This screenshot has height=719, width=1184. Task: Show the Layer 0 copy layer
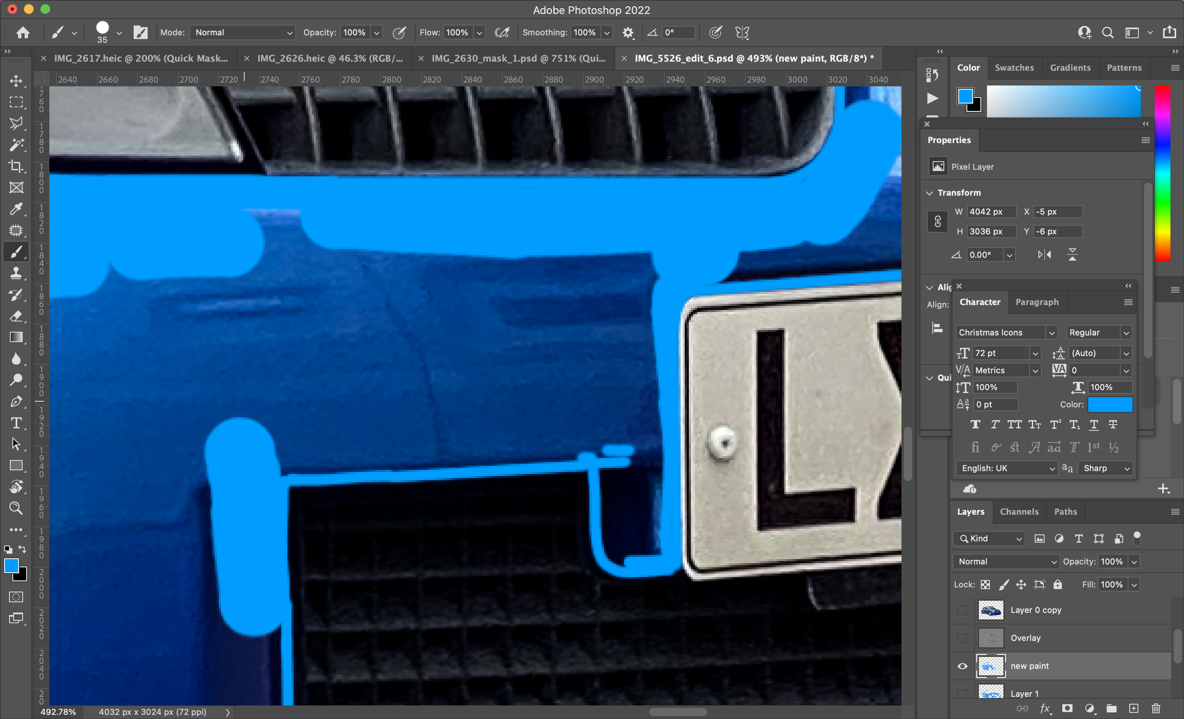click(962, 610)
